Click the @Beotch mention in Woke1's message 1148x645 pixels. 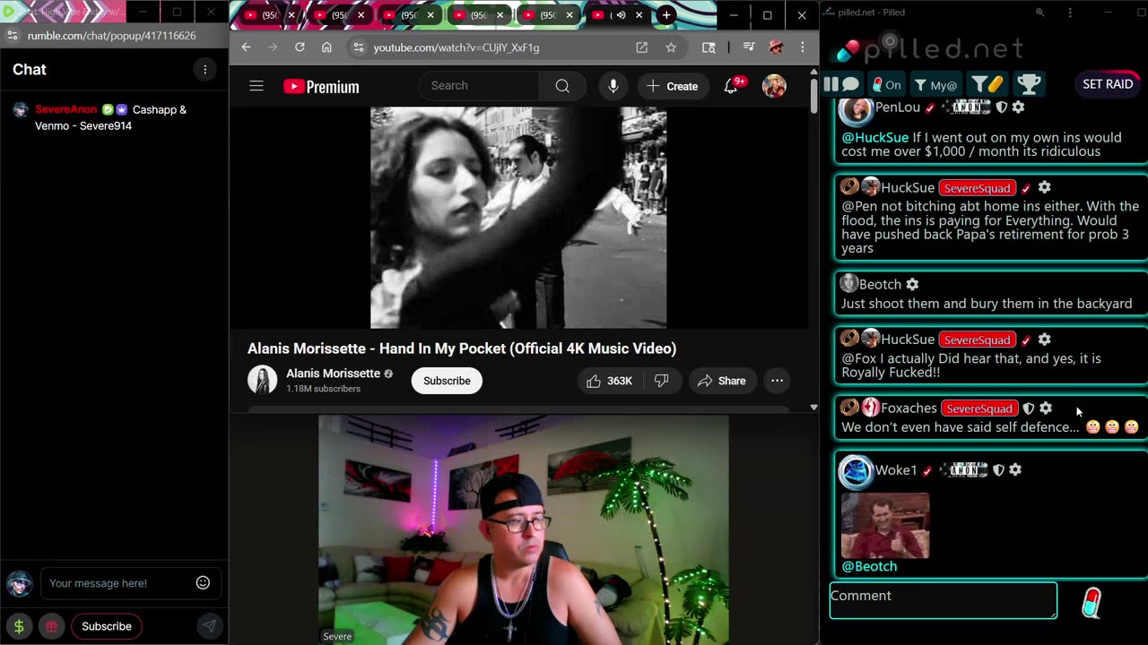869,566
